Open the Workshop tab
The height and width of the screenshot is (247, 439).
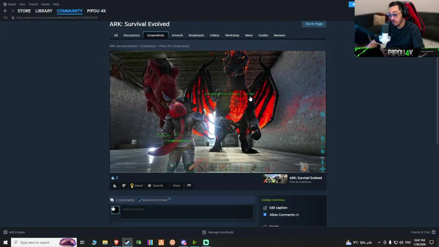[232, 35]
